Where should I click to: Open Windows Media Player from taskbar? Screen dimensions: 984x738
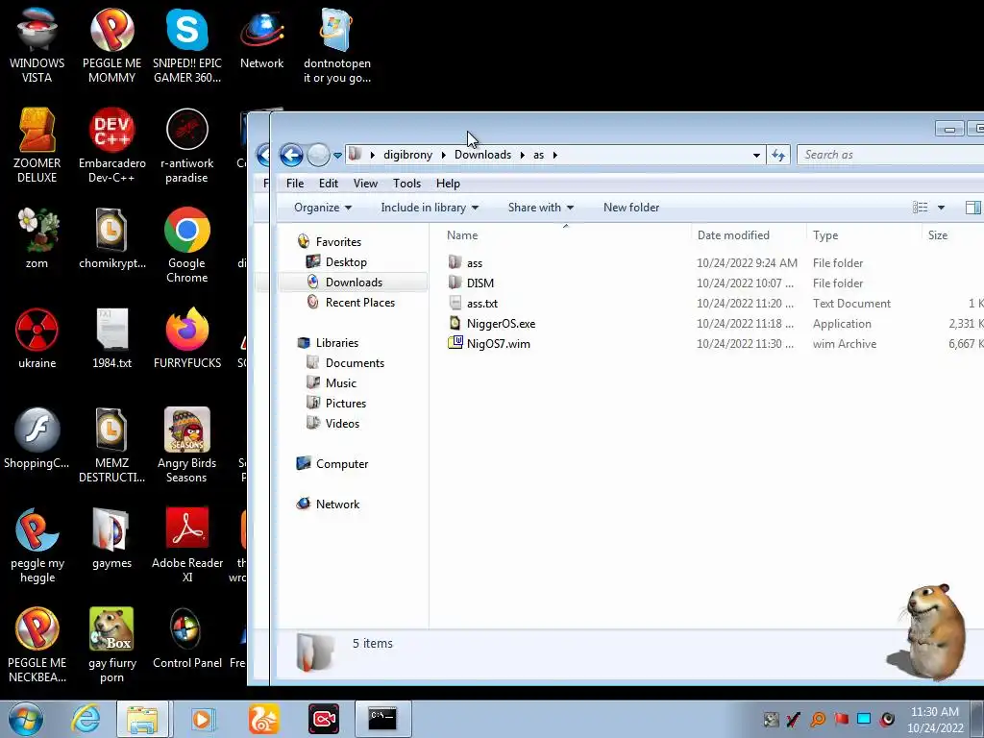(x=202, y=719)
